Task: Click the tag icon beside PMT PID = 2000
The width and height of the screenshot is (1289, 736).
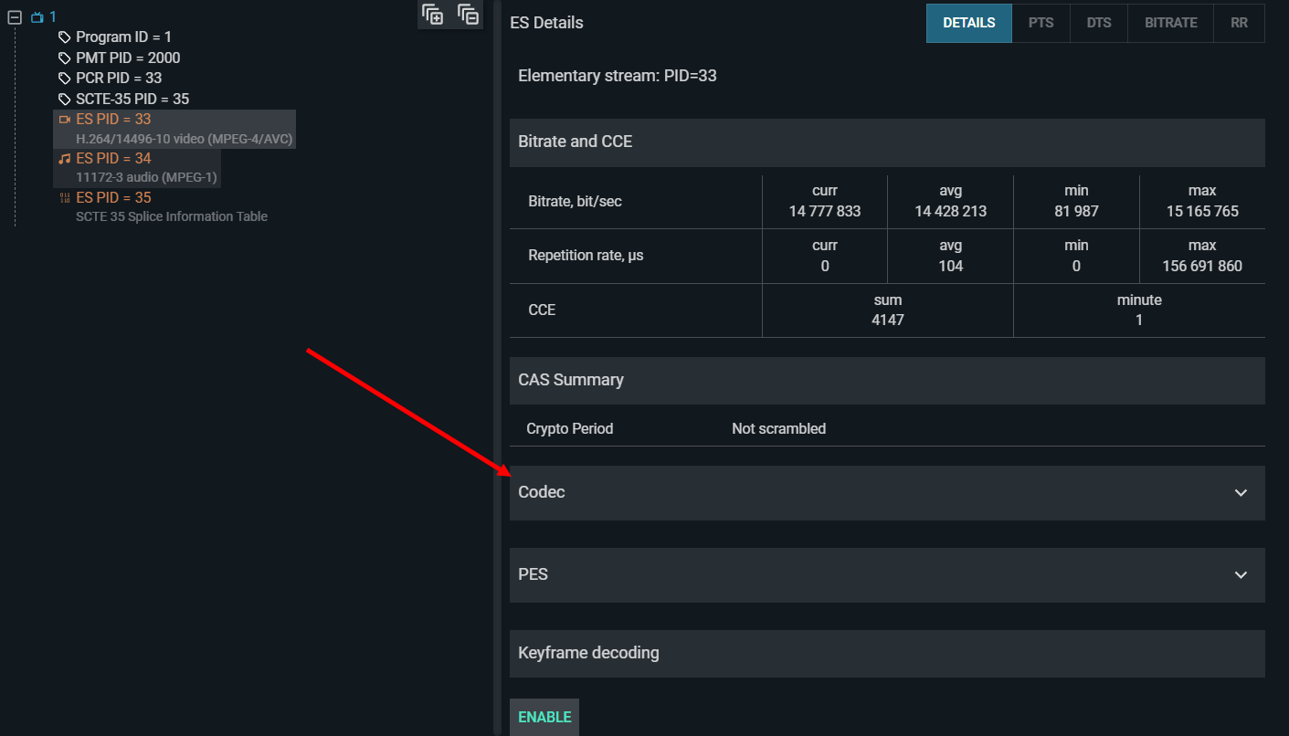Action: coord(64,58)
